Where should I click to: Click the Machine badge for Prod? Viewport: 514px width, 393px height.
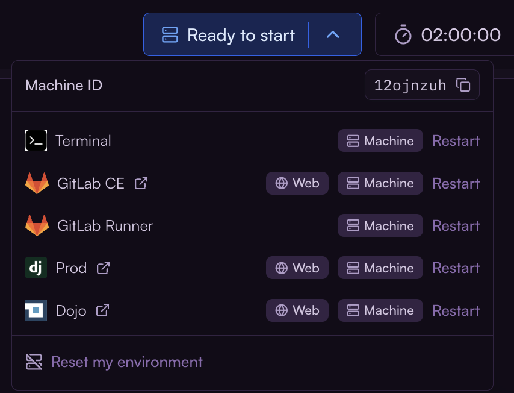(380, 268)
